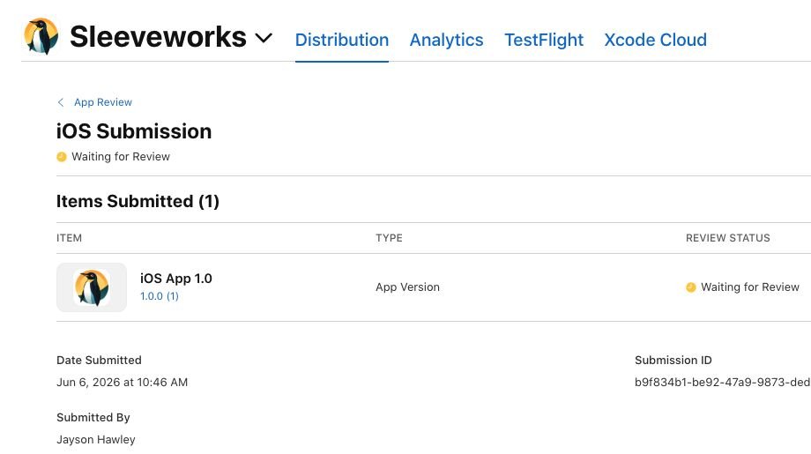Switch to the Distribution tab
811x454 pixels.
click(342, 40)
